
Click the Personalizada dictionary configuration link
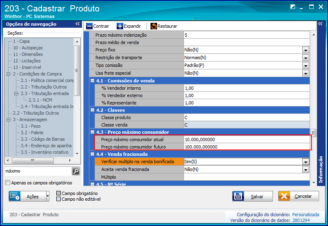click(x=306, y=215)
